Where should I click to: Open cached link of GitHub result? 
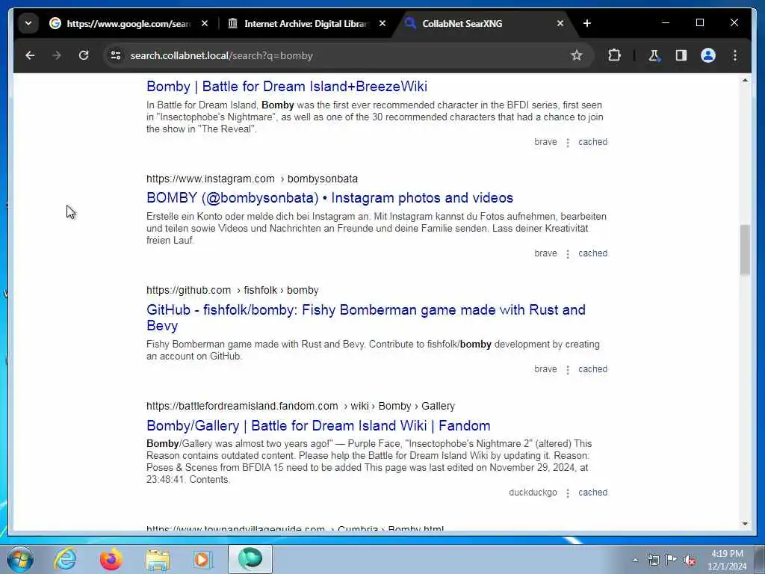[x=592, y=369]
